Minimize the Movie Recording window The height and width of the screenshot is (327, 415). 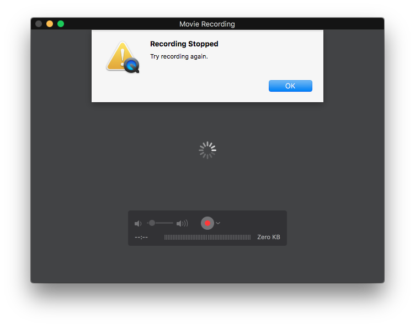[x=50, y=24]
